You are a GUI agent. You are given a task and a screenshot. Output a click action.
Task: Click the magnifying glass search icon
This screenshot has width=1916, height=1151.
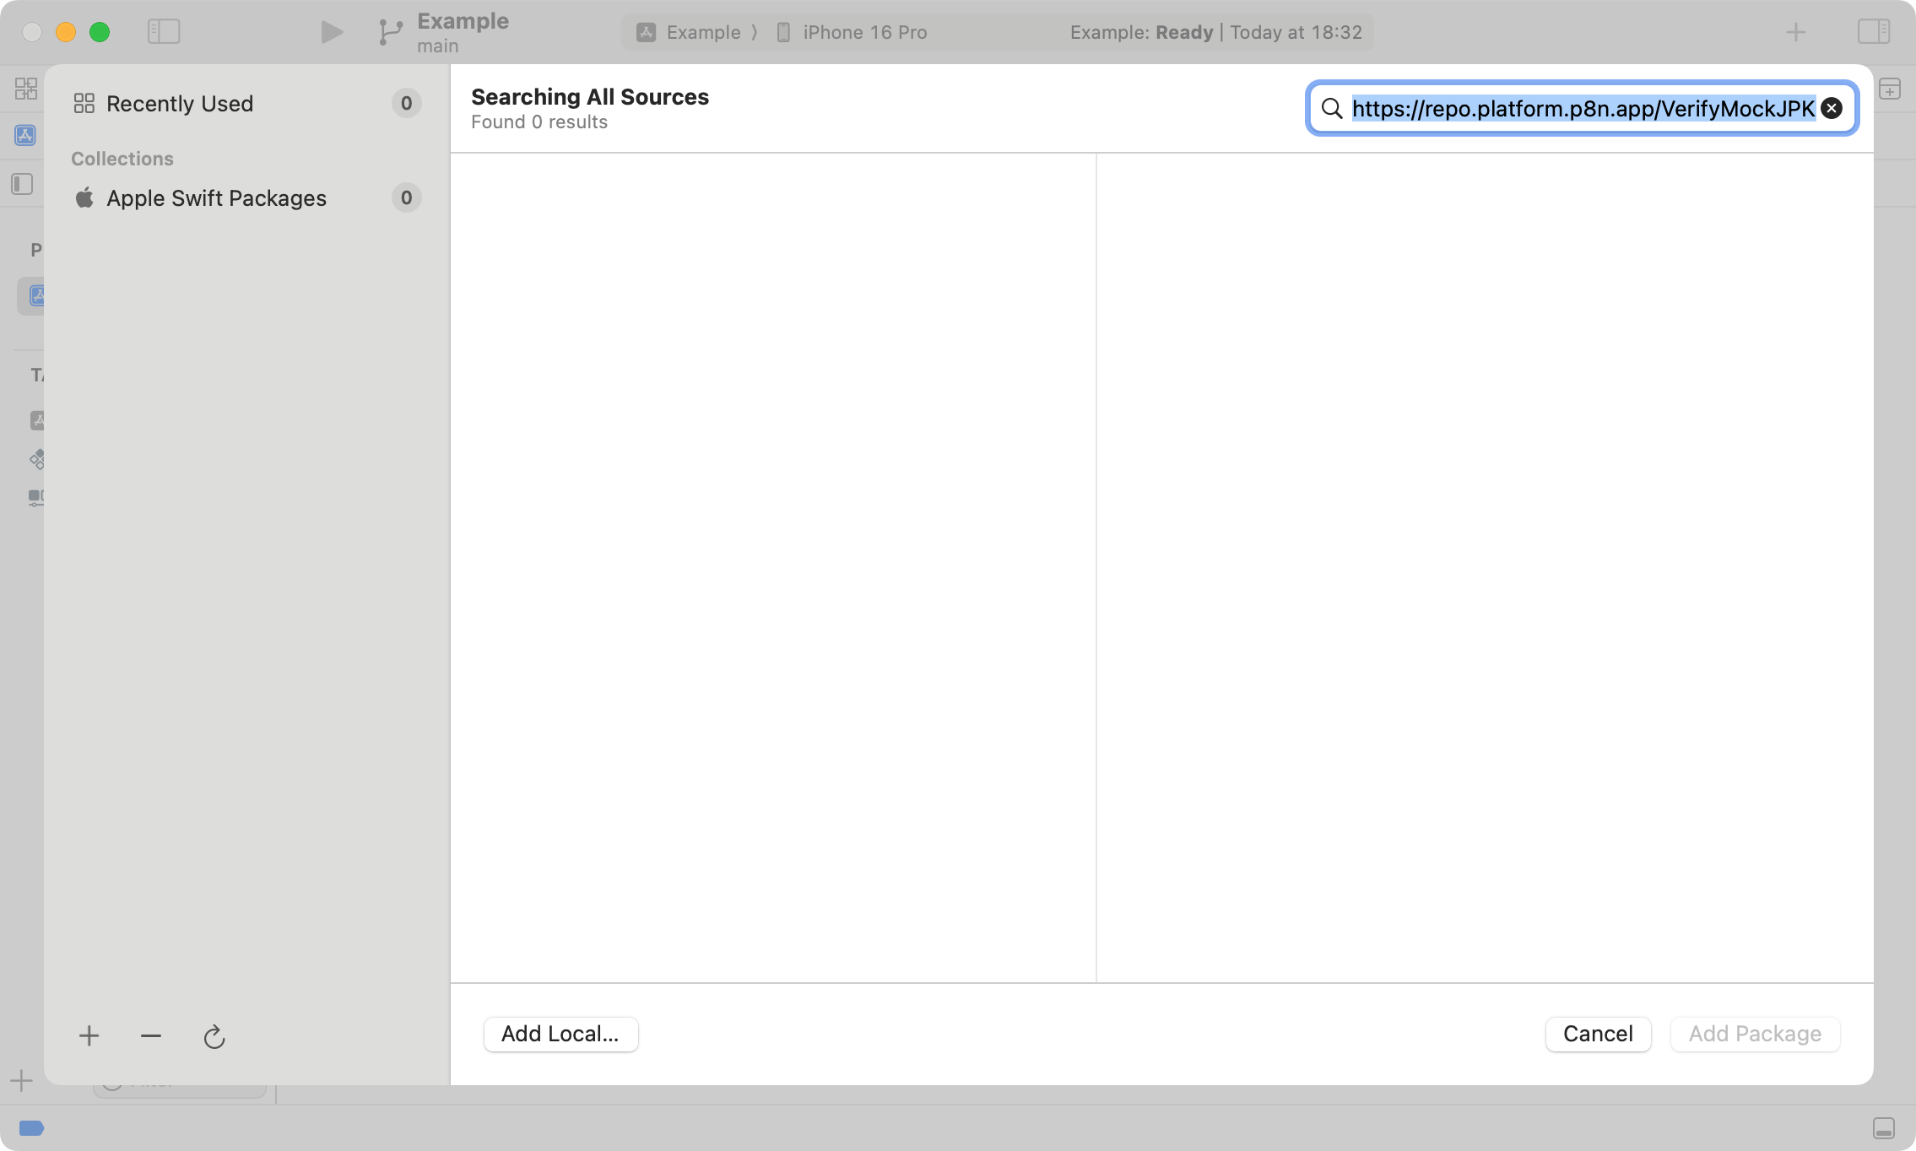(1332, 108)
